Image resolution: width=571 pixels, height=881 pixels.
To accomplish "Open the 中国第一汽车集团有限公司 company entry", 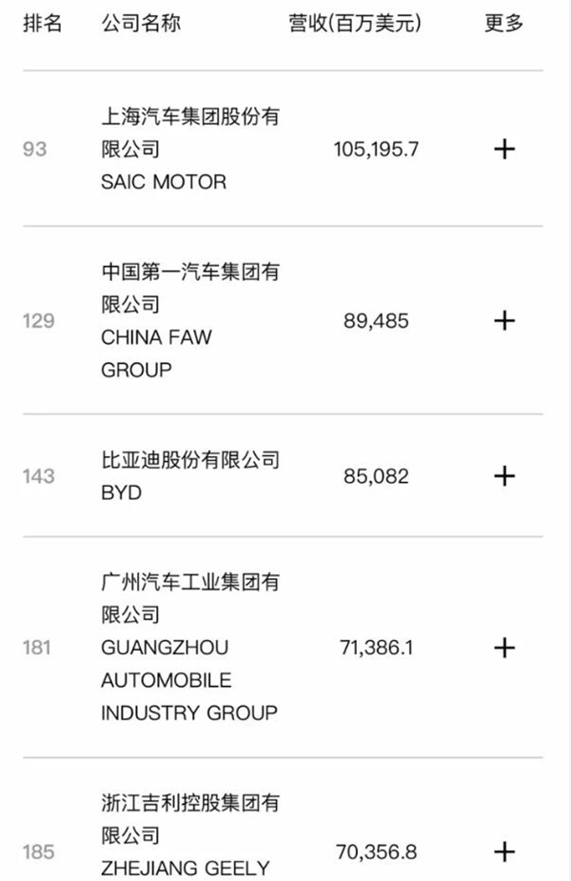I will [x=190, y=289].
